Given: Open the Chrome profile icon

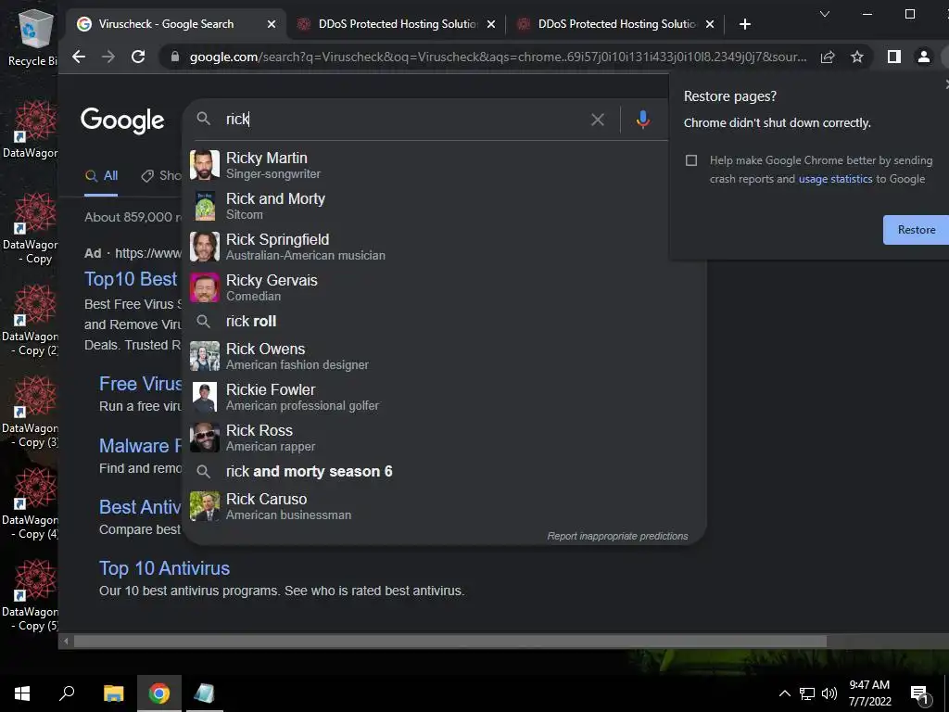Looking at the screenshot, I should [924, 57].
